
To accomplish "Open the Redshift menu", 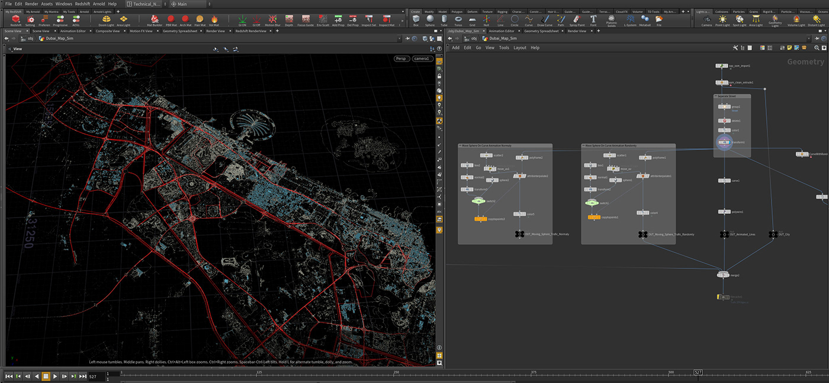I will pos(83,4).
